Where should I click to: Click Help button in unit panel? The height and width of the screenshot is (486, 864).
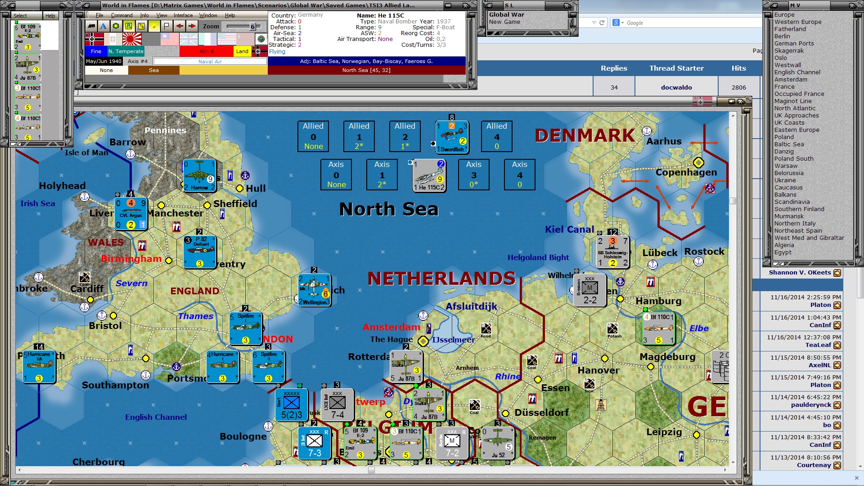[x=50, y=16]
